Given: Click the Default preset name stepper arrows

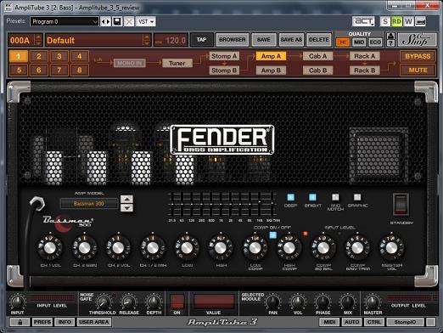Looking at the screenshot, I should click(x=147, y=40).
